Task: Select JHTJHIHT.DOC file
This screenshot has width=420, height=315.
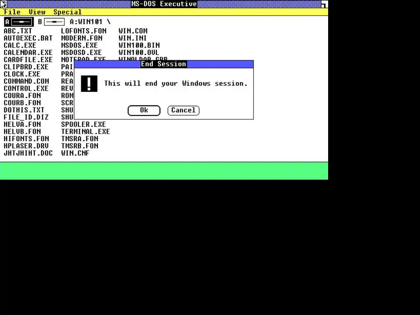Action: click(x=28, y=153)
